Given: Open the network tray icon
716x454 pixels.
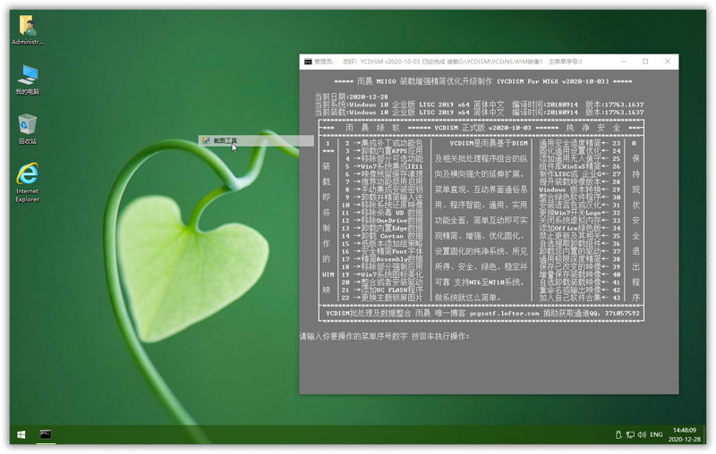Looking at the screenshot, I should pyautogui.click(x=630, y=435).
